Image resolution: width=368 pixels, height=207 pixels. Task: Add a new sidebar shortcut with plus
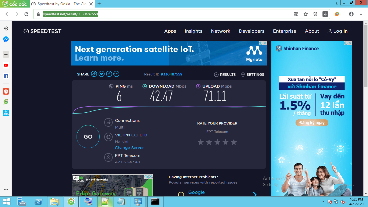[6, 54]
